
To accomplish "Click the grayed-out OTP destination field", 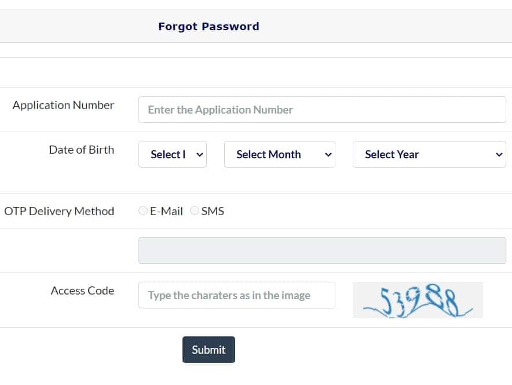I will (x=321, y=250).
